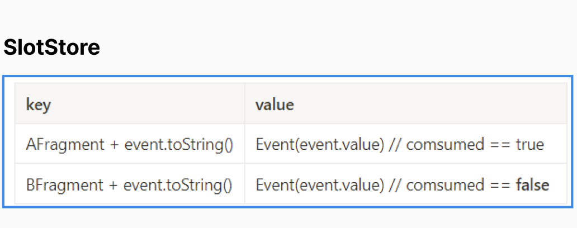Click the word "BFragment"
Image resolution: width=577 pixels, height=228 pixels.
tap(65, 184)
